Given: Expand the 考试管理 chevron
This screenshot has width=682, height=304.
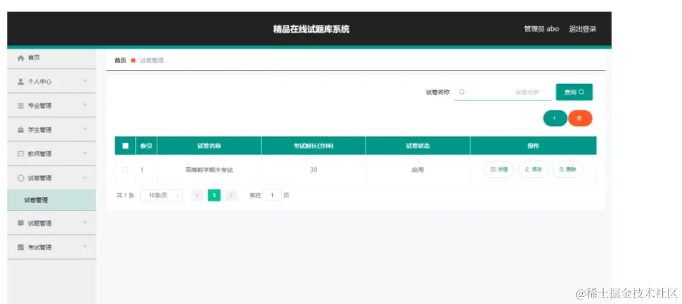Looking at the screenshot, I should (85, 246).
